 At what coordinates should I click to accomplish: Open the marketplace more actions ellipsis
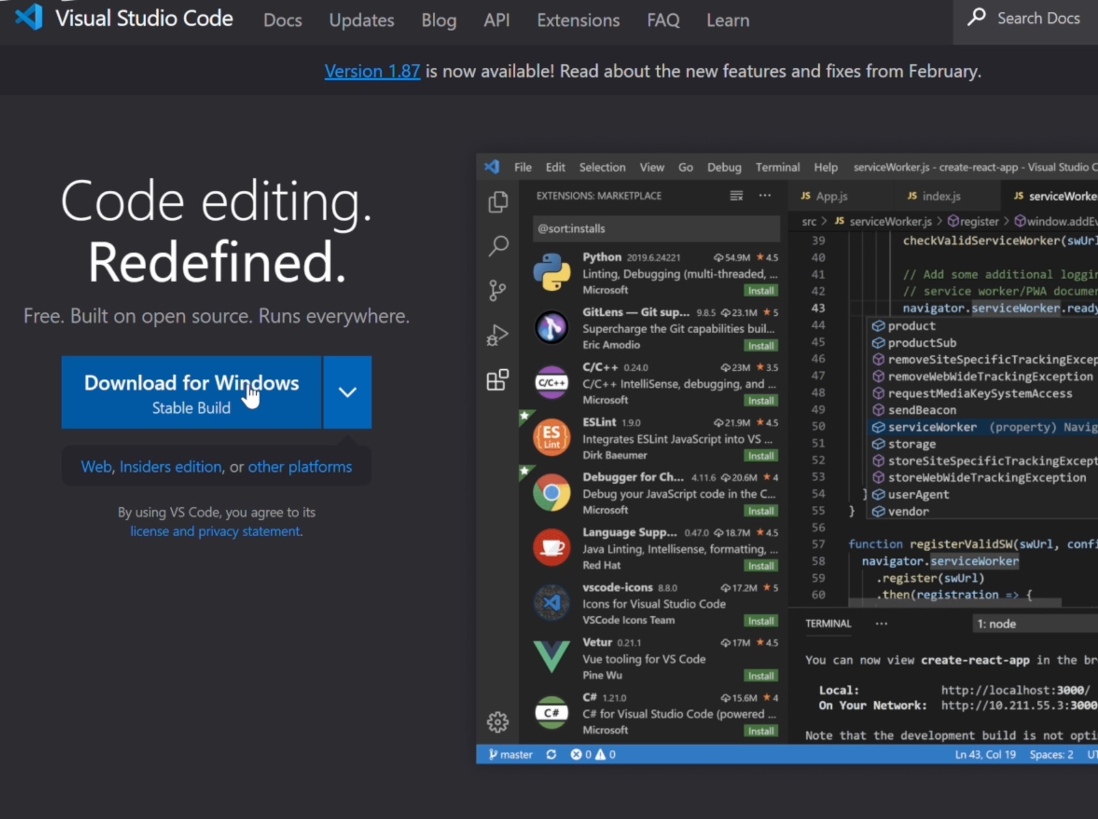point(765,196)
